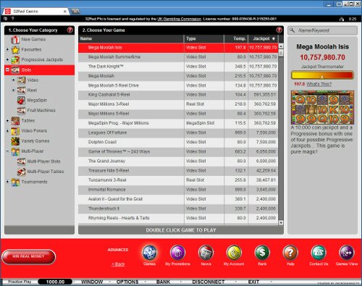Sort games by Temp. column
Viewport: 362px width, 286px height.
click(236, 38)
